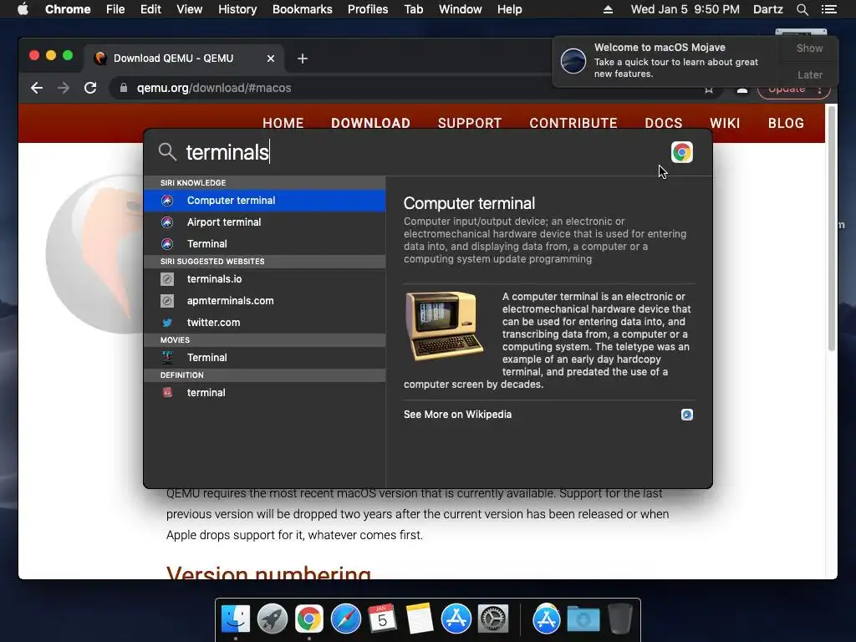Select terminal definition result
856x642 pixels.
click(265, 393)
